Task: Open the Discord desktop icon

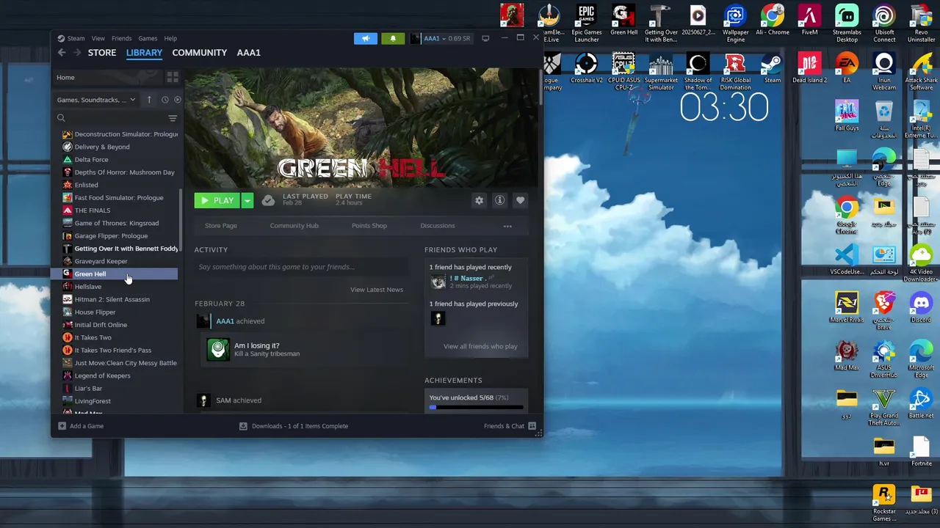Action: (921, 308)
